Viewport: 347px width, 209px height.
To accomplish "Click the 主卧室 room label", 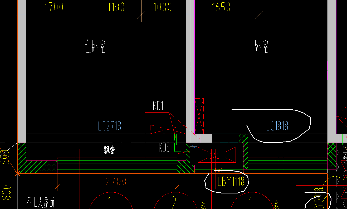I will coord(95,47).
